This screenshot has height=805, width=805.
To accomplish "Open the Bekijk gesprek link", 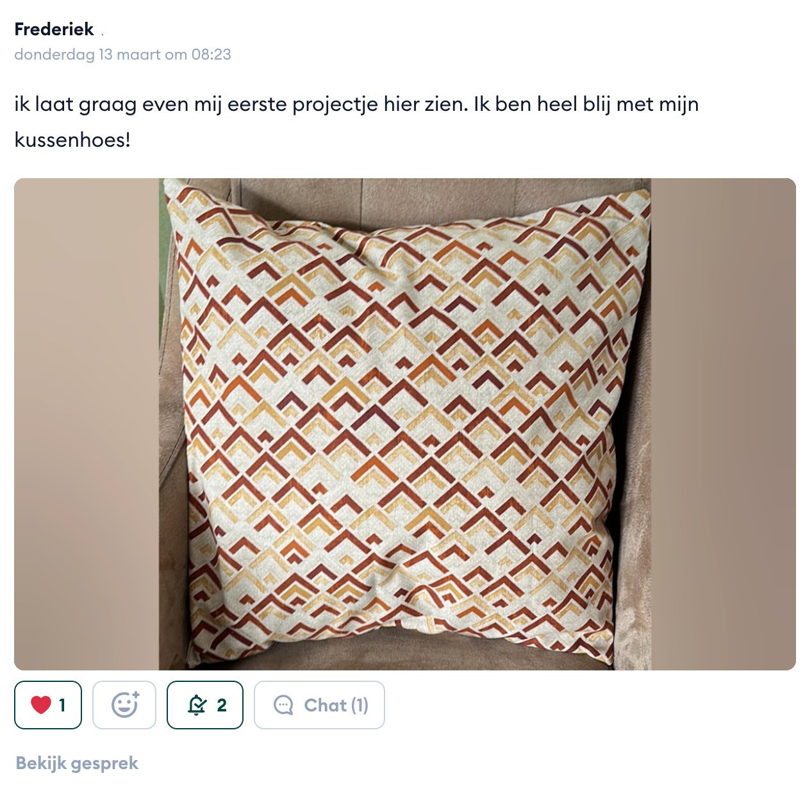I will point(77,763).
